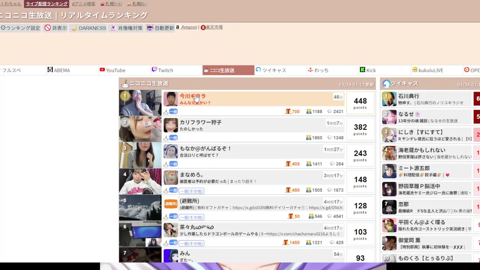
Task: Click the 非表示 prohibition icon button
Action: click(55, 28)
